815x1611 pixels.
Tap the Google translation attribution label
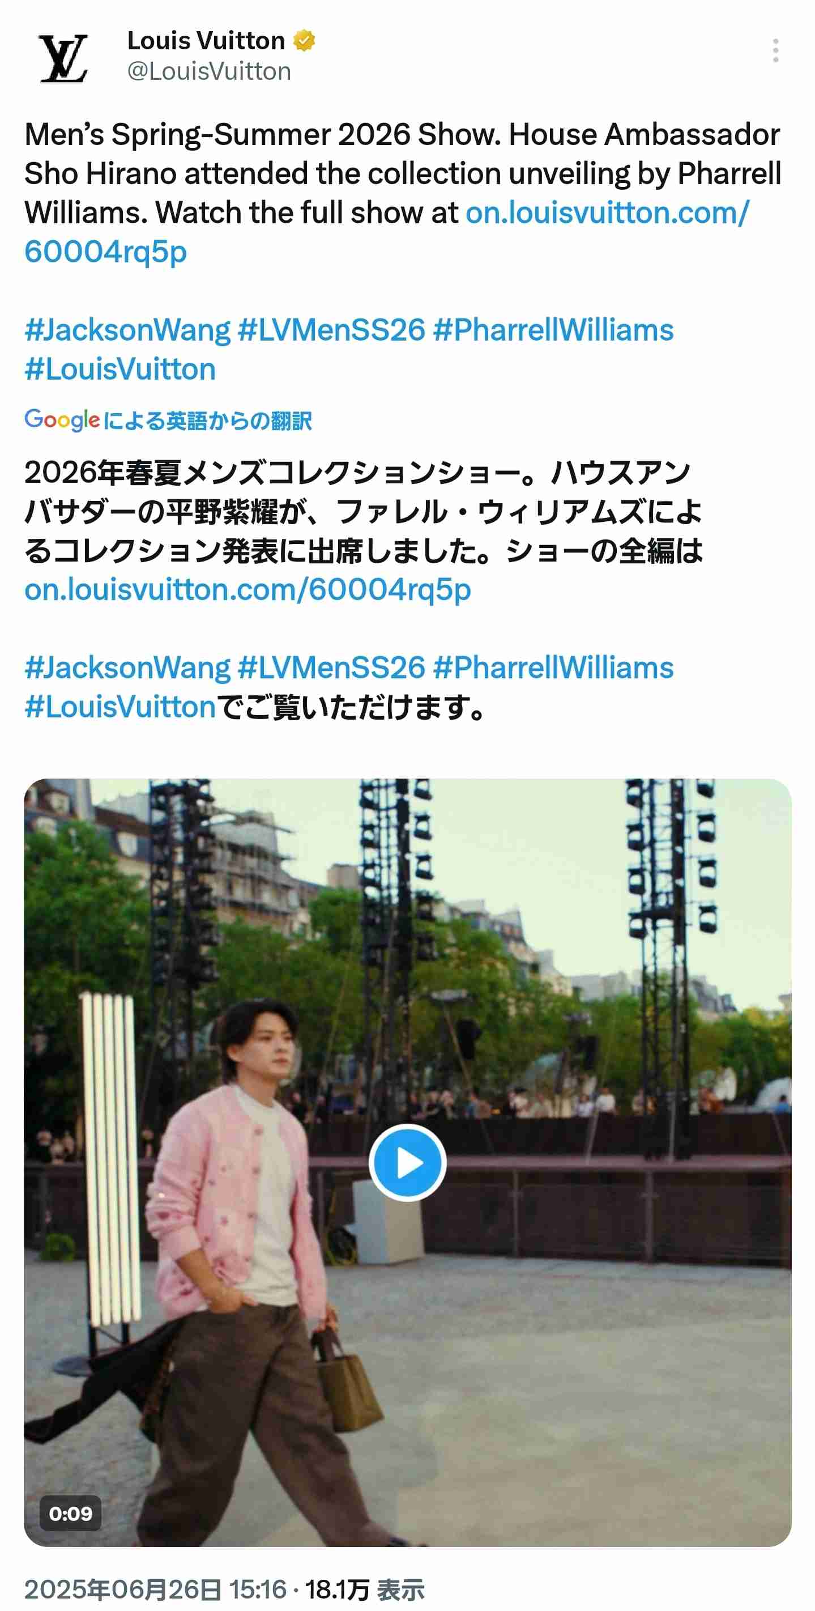[x=168, y=420]
